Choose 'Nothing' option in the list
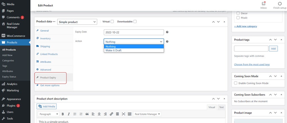This screenshot has height=123, width=287. tap(134, 46)
